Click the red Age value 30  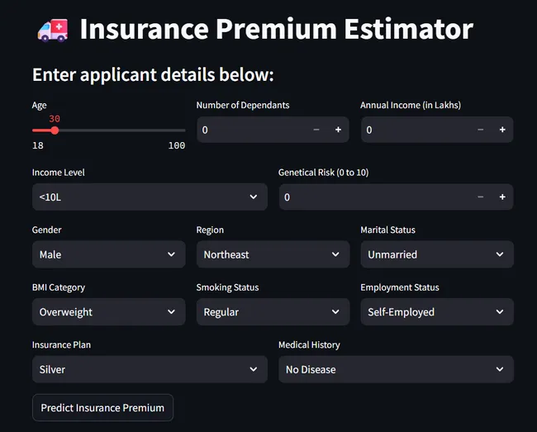55,119
